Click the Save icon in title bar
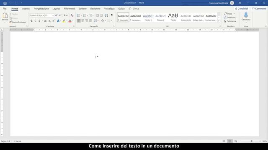 coord(5,3)
